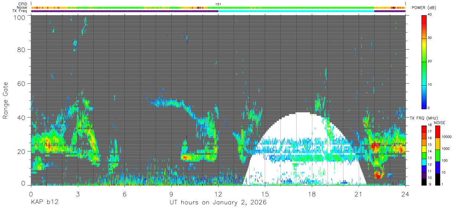Pick the blue bottom of power colorbar

click(424, 102)
